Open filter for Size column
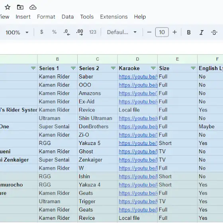Viewport: 223px width, 223px height. (193, 68)
